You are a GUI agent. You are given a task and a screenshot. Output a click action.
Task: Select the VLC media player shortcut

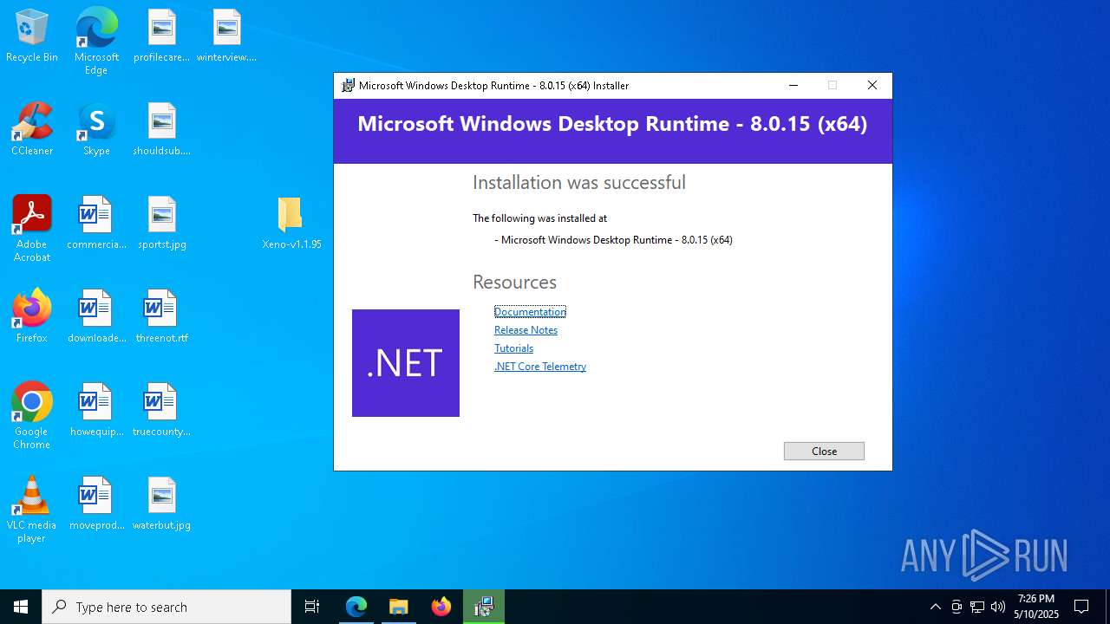tap(32, 510)
